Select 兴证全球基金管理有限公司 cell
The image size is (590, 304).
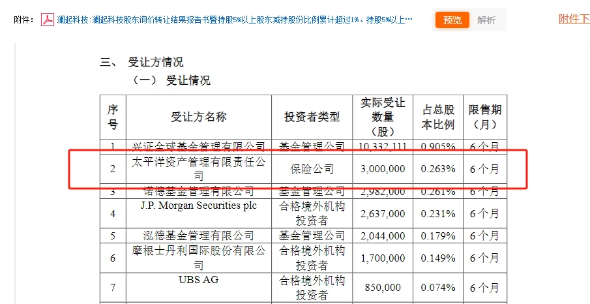pos(199,147)
